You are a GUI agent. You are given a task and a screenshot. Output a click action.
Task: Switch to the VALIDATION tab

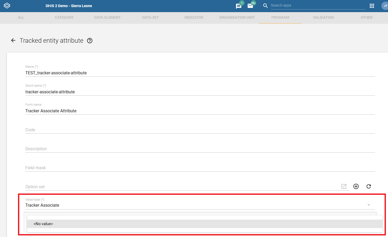coord(324,17)
